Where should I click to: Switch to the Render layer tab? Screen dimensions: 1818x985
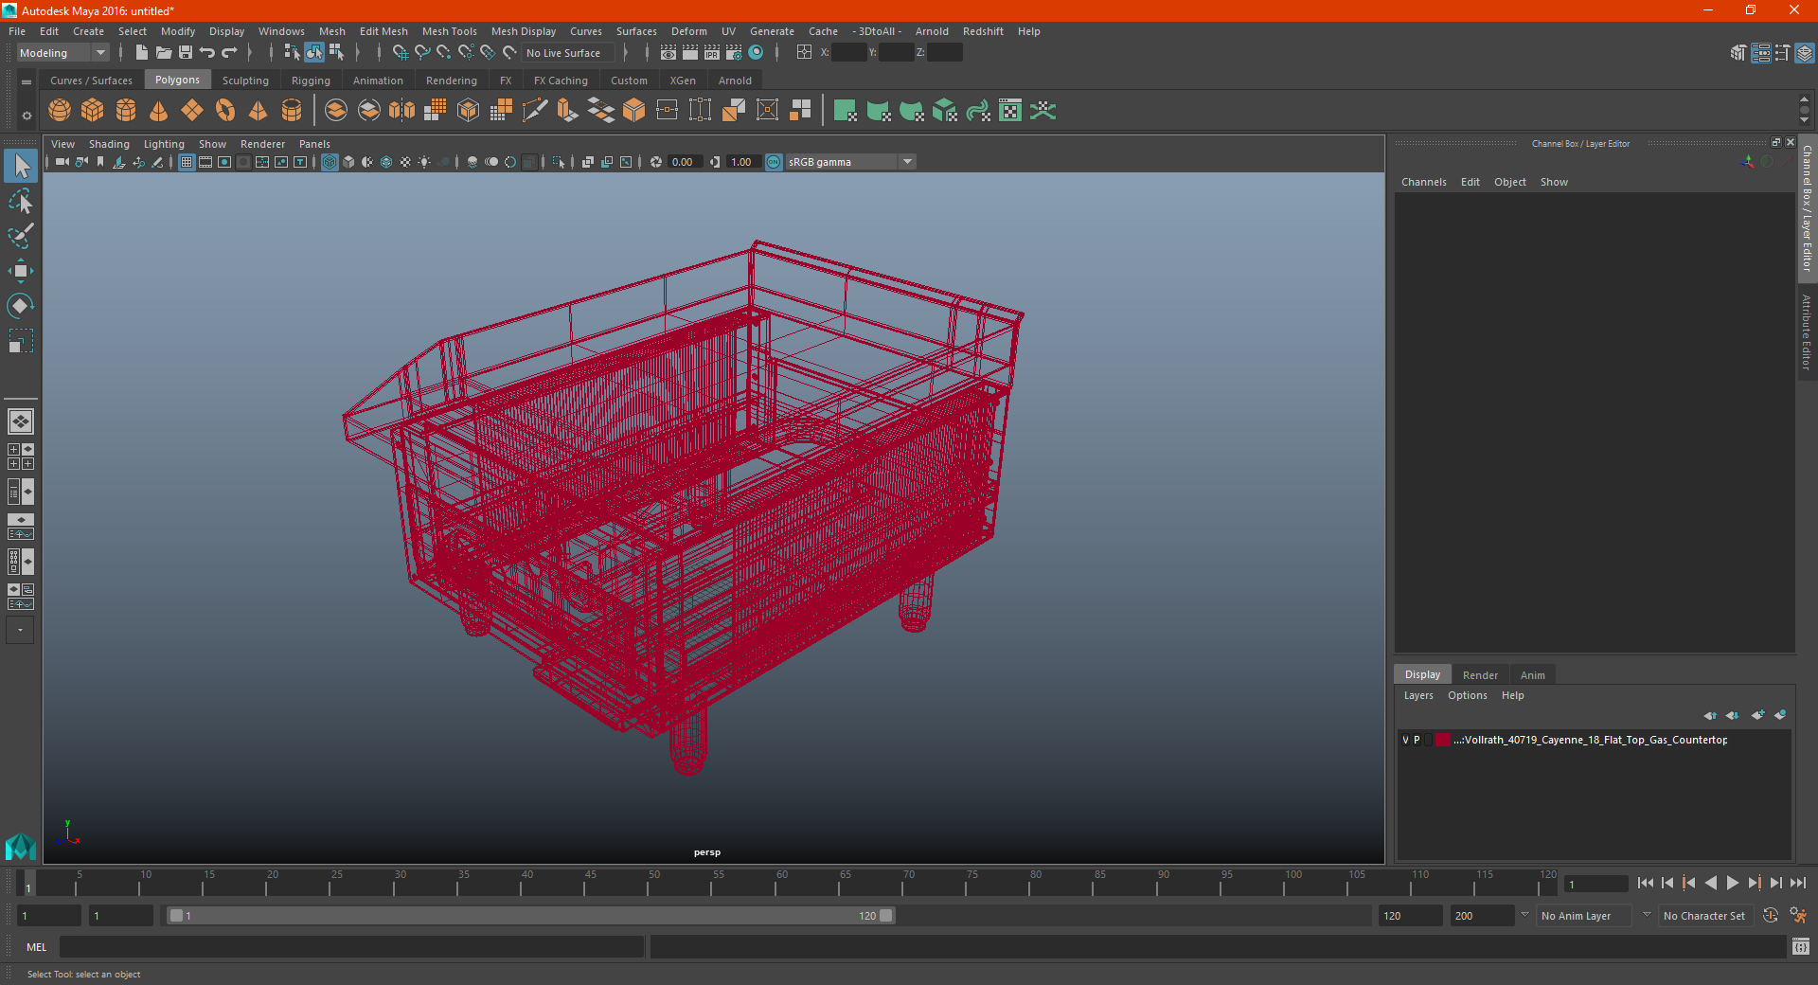[1480, 675]
